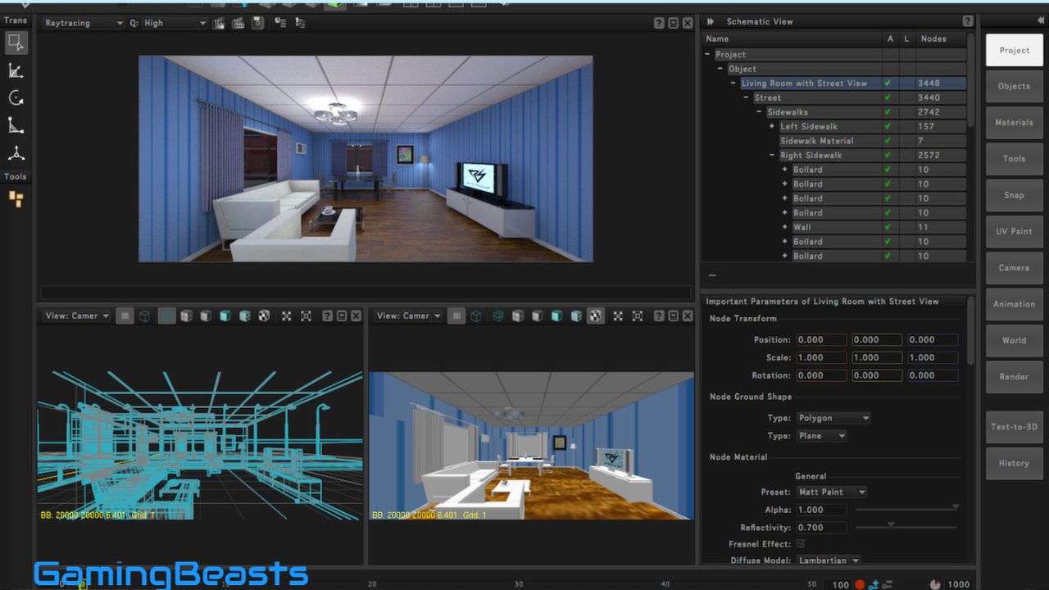Click the Position X input field
The width and height of the screenshot is (1049, 590).
pos(820,339)
